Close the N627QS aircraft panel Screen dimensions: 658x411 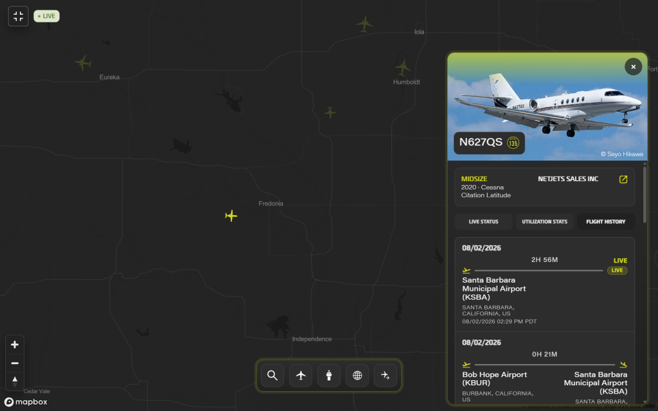pyautogui.click(x=633, y=67)
